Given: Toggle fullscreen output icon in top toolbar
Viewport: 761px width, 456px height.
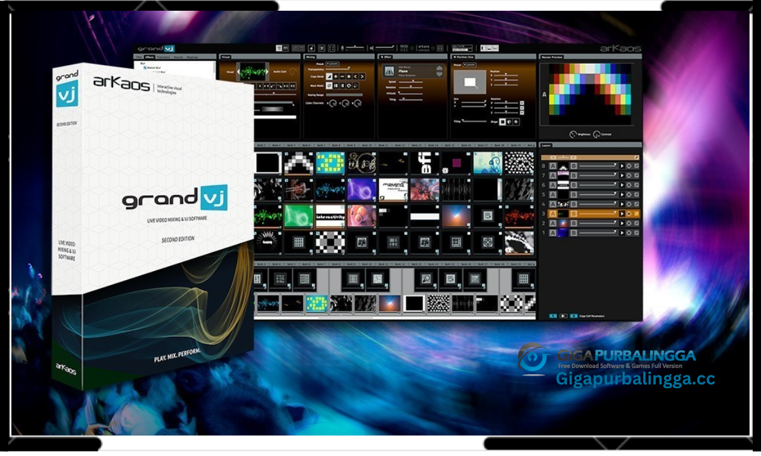Looking at the screenshot, I should coord(332,48).
